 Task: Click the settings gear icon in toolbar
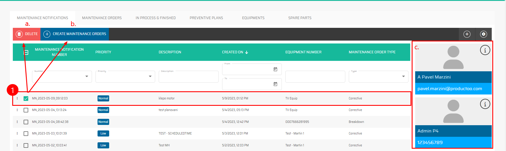point(483,34)
